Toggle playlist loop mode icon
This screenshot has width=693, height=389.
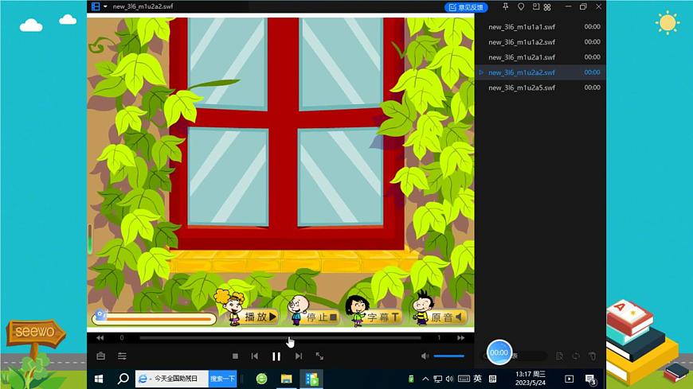coord(575,356)
